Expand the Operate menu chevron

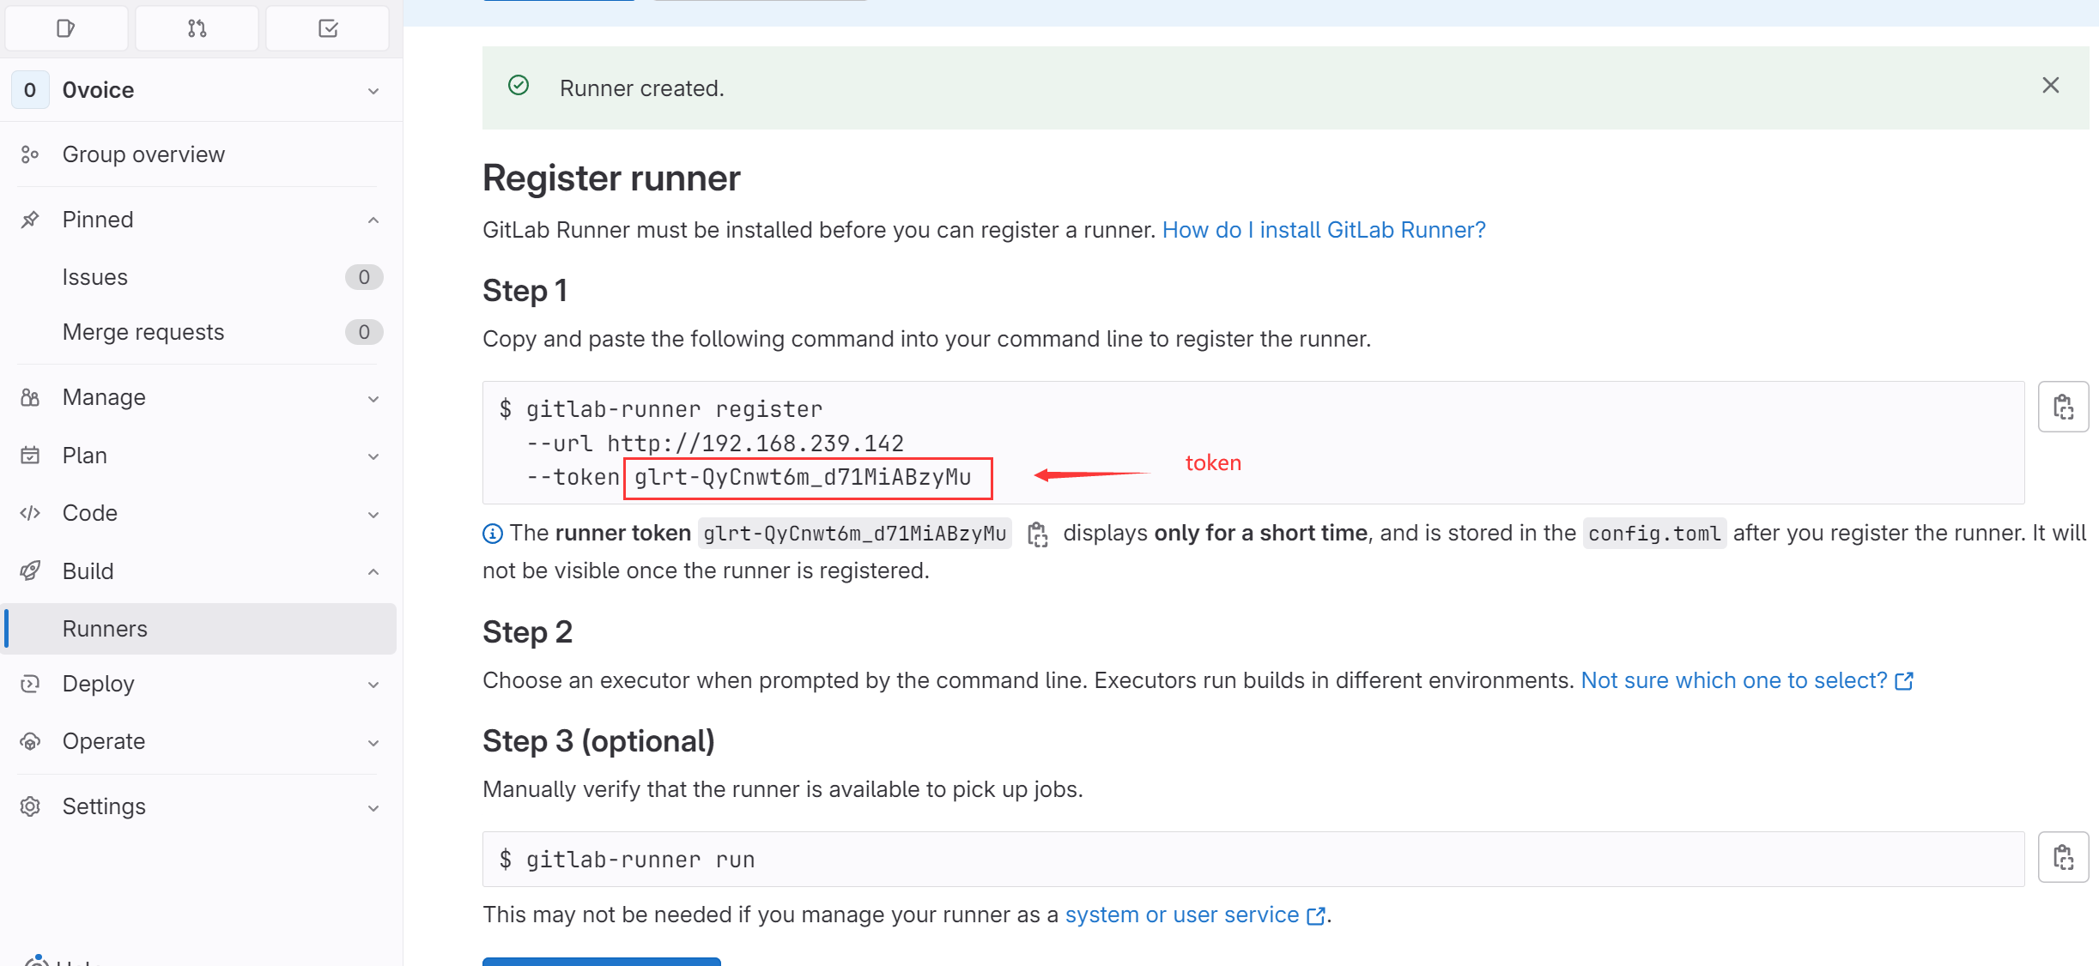click(373, 743)
